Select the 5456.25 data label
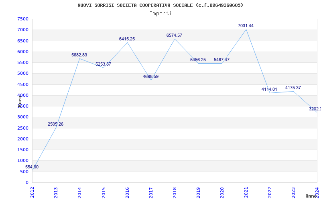 (198, 60)
